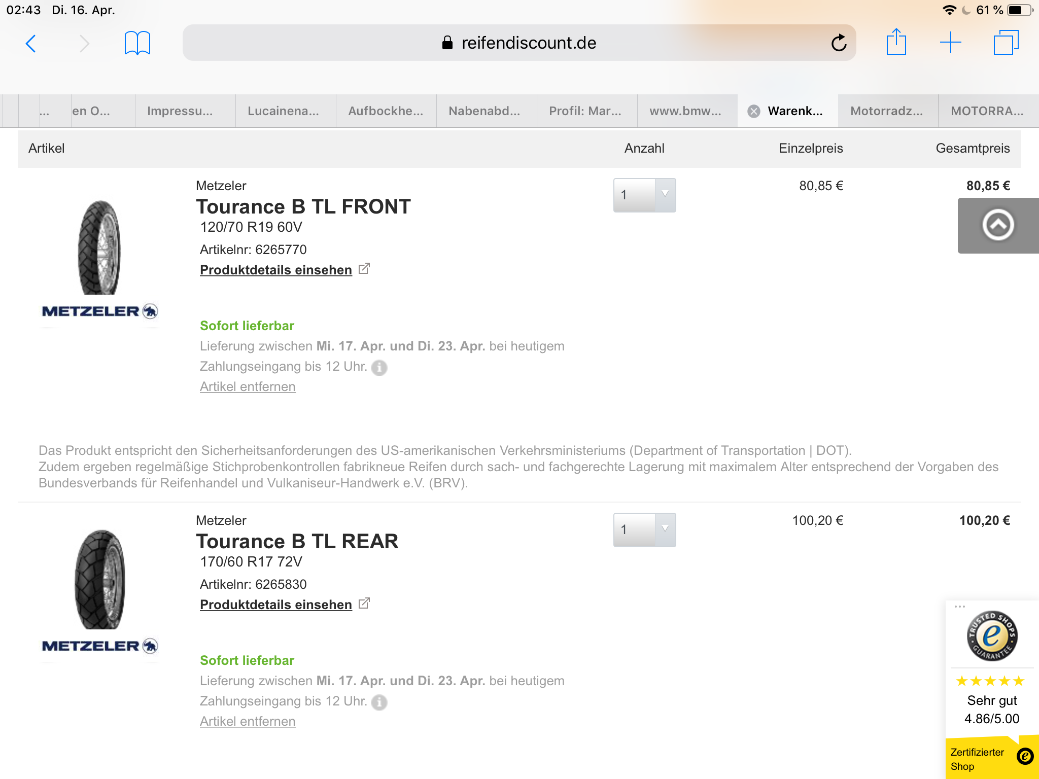Tap the Metzeler front tire thumbnail
Viewport: 1039px width, 779px height.
point(99,247)
